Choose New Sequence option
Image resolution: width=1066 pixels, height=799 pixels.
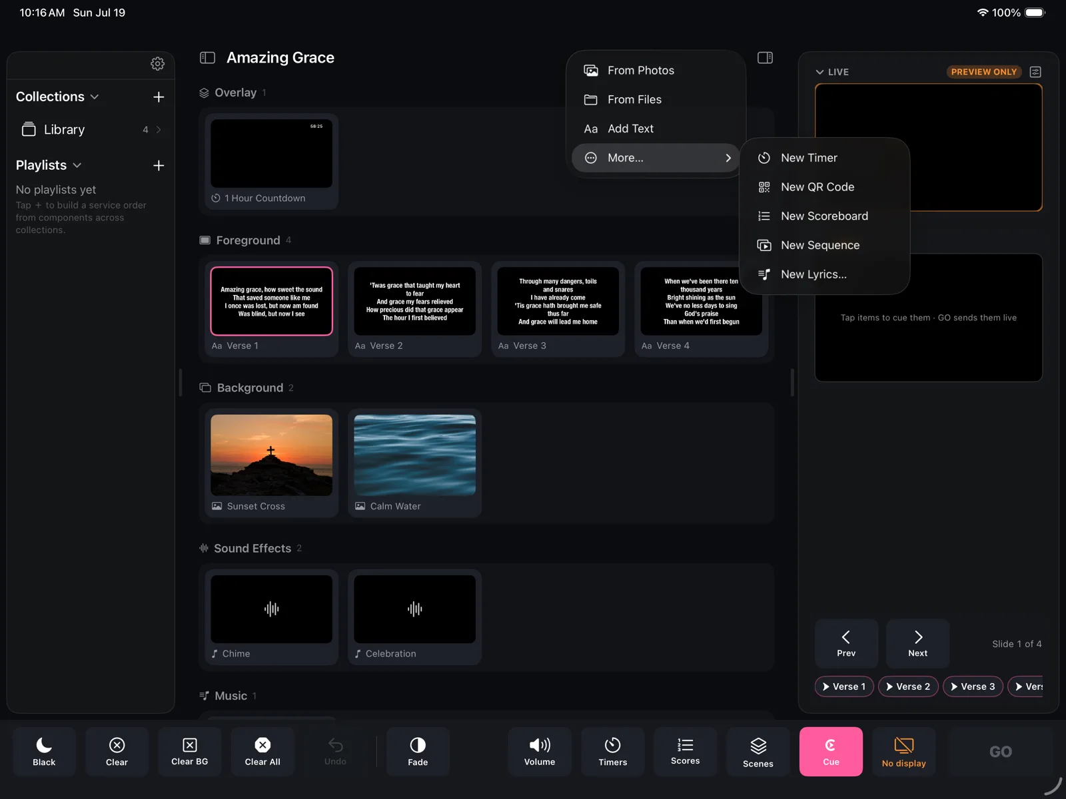(825, 245)
